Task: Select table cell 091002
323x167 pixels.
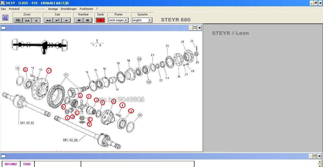Action: coord(11,164)
